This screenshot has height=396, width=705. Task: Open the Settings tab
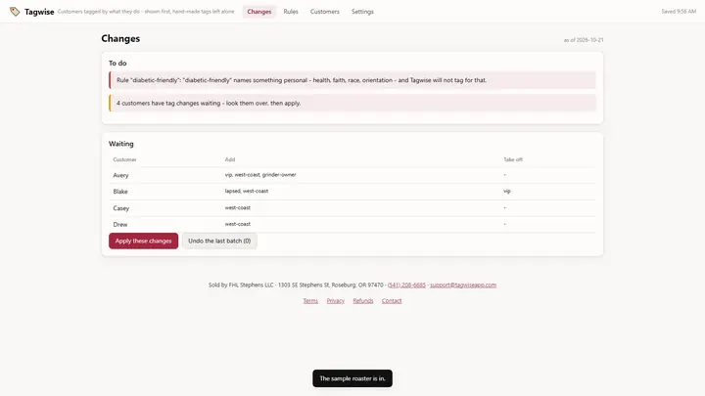pos(362,12)
